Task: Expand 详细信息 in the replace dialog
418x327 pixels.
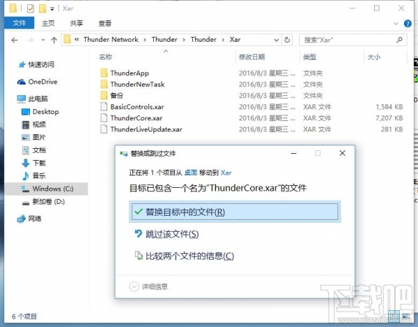Action: click(148, 287)
